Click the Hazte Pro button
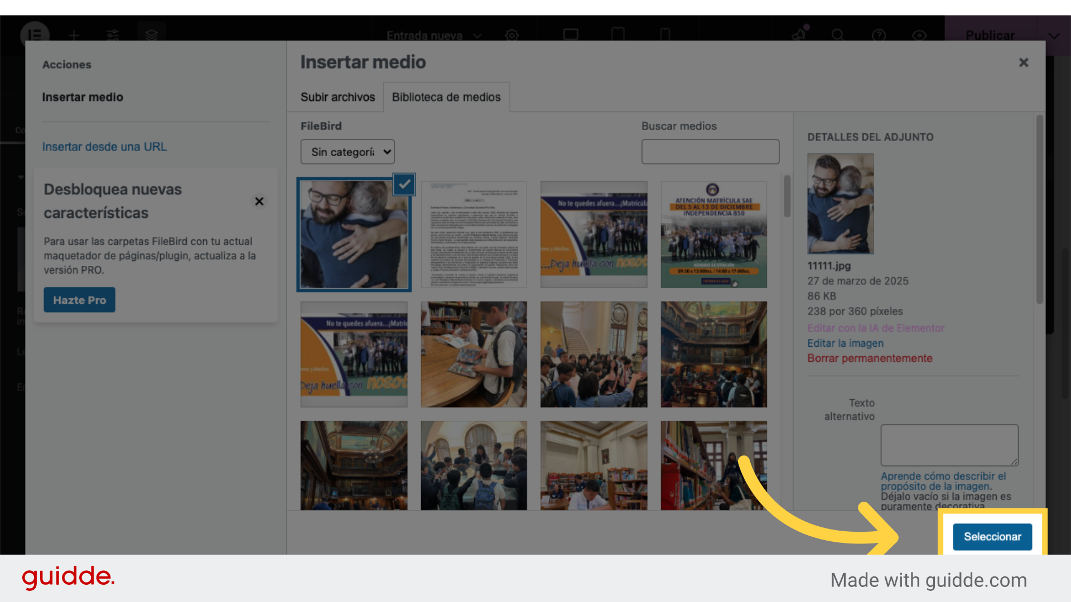The width and height of the screenshot is (1071, 602). (79, 300)
